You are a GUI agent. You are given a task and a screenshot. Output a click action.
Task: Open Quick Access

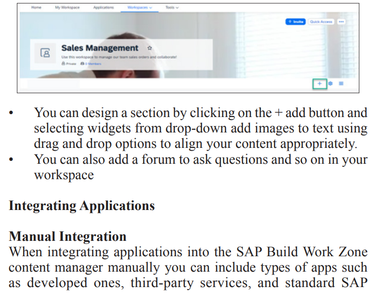[321, 22]
